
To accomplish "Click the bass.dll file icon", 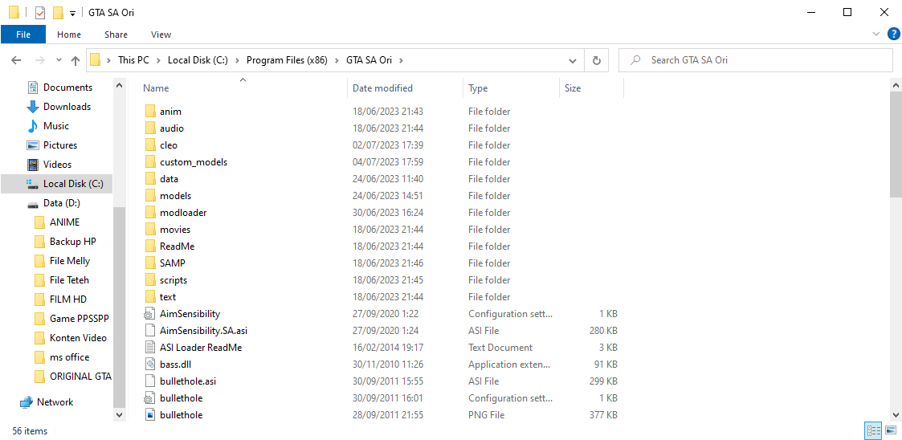I will (x=150, y=364).
